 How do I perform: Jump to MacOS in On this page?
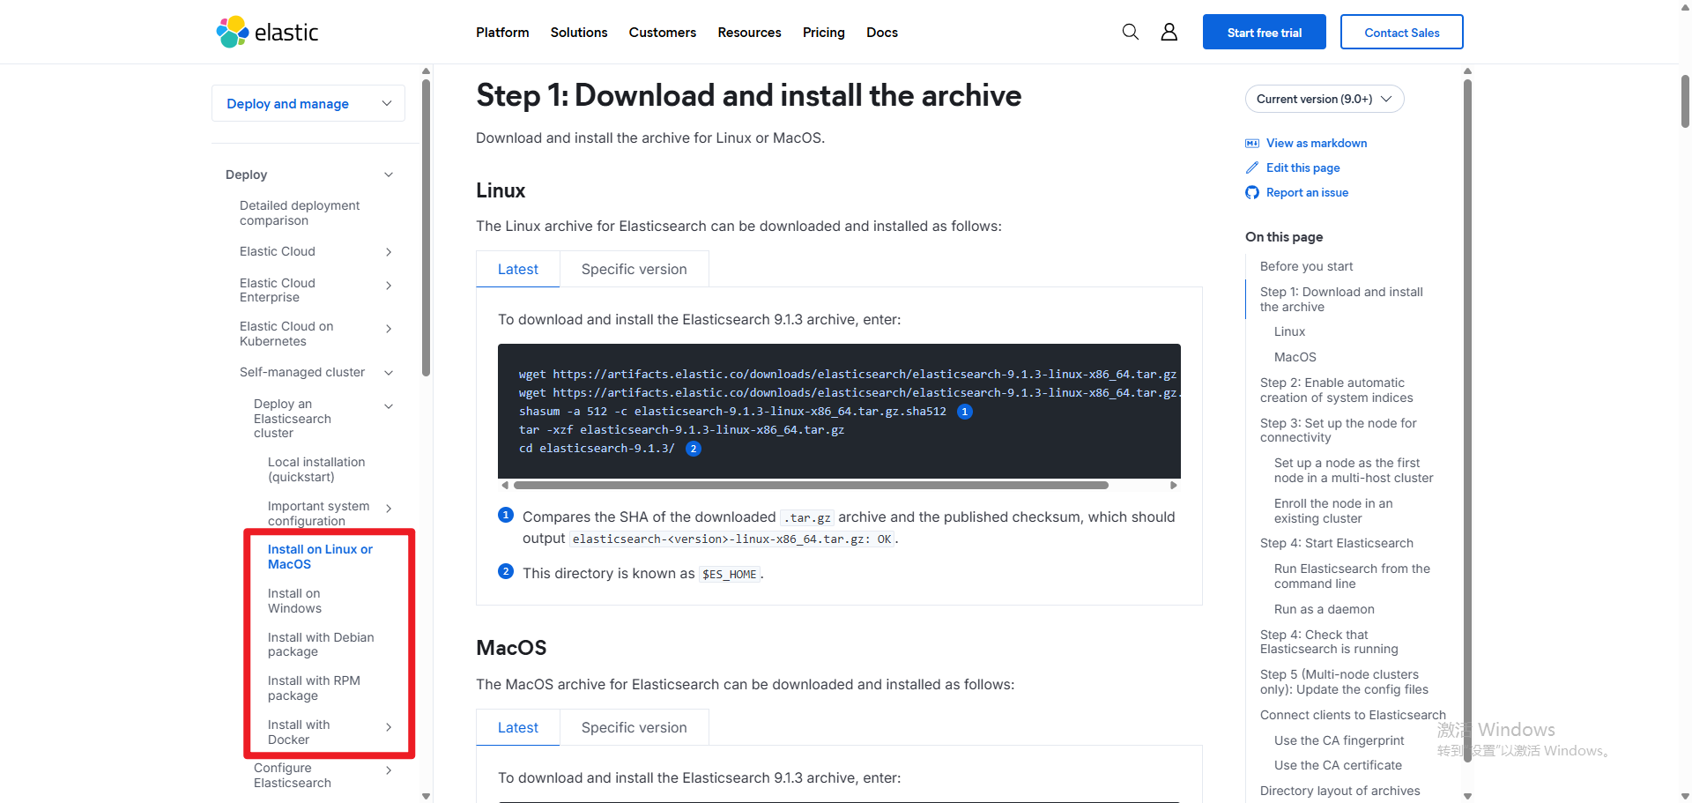tap(1295, 357)
